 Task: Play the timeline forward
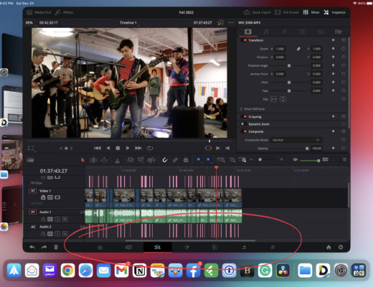coord(128,148)
